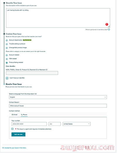
Task: Click the textarea resize handle corner
Action: [x=109, y=27]
